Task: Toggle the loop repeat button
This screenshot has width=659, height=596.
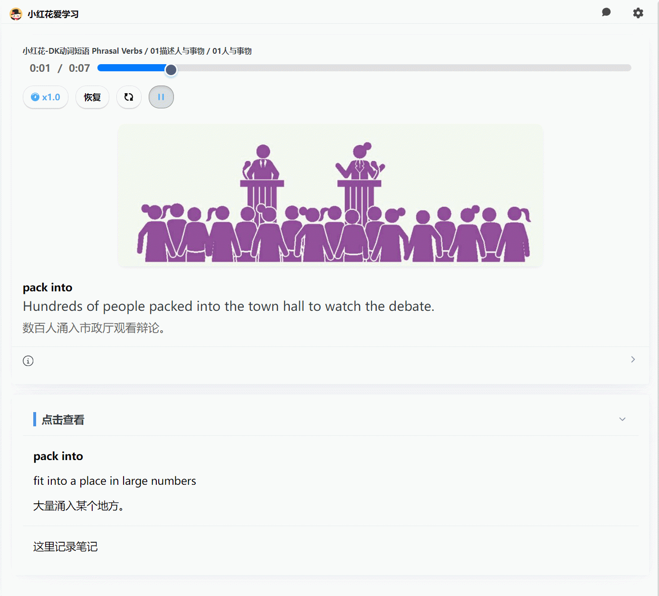Action: [129, 97]
